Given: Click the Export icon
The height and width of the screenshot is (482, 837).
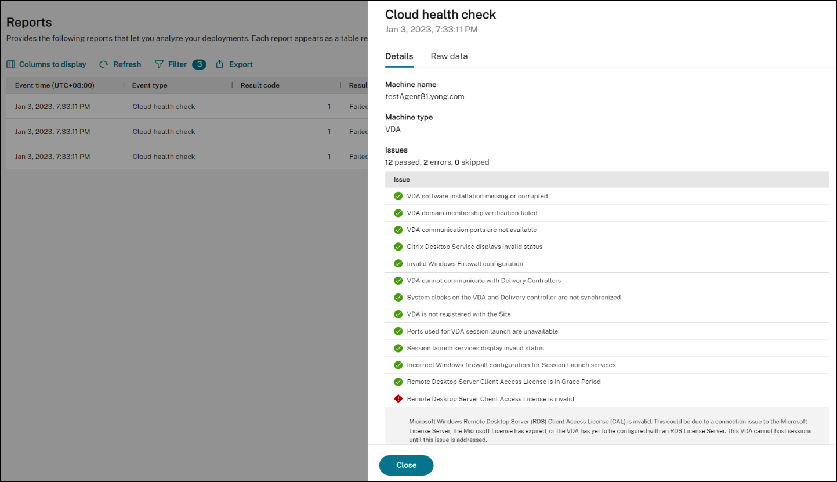Looking at the screenshot, I should [220, 64].
